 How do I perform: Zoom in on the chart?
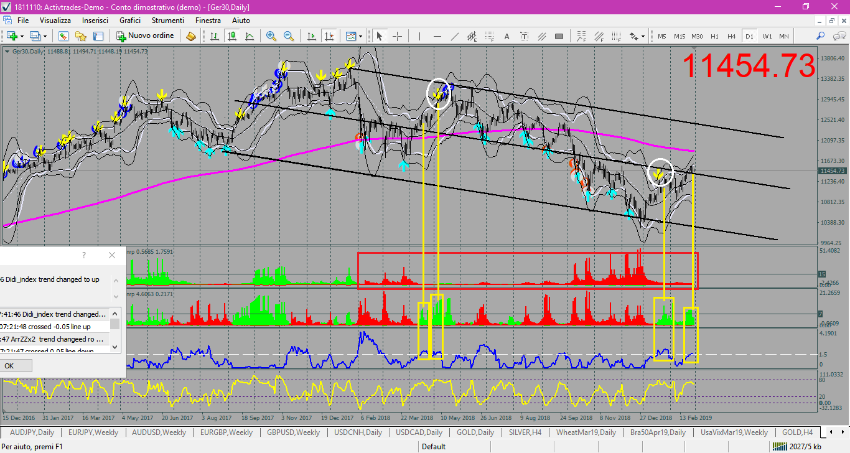(271, 36)
